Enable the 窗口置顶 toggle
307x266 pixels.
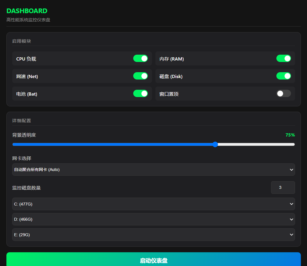point(283,94)
